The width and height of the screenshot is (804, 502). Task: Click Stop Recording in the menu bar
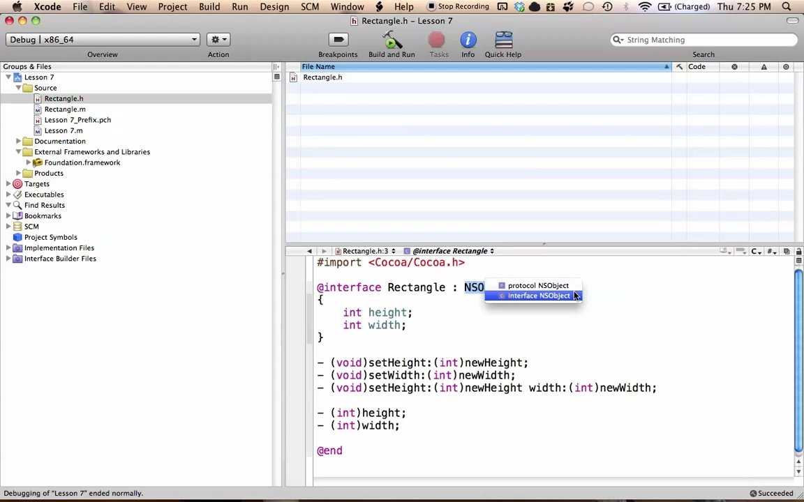[459, 7]
